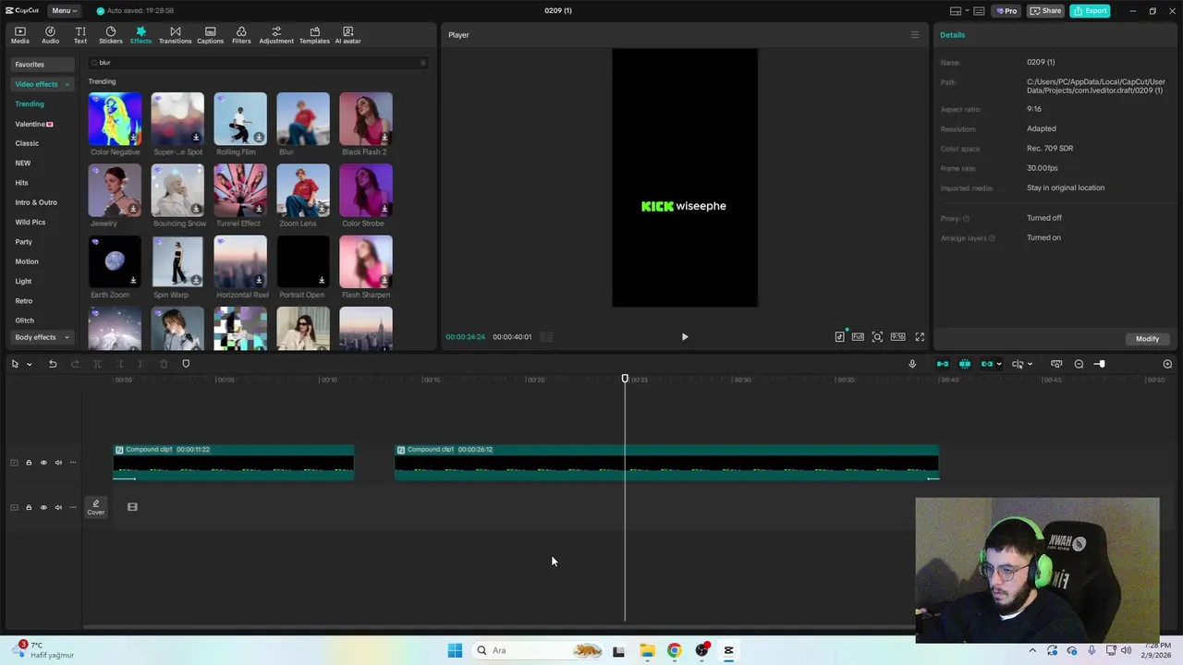Mute the Cover main track
This screenshot has width=1183, height=665.
(x=58, y=507)
